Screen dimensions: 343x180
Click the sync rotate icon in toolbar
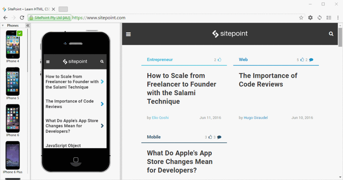tap(320, 18)
